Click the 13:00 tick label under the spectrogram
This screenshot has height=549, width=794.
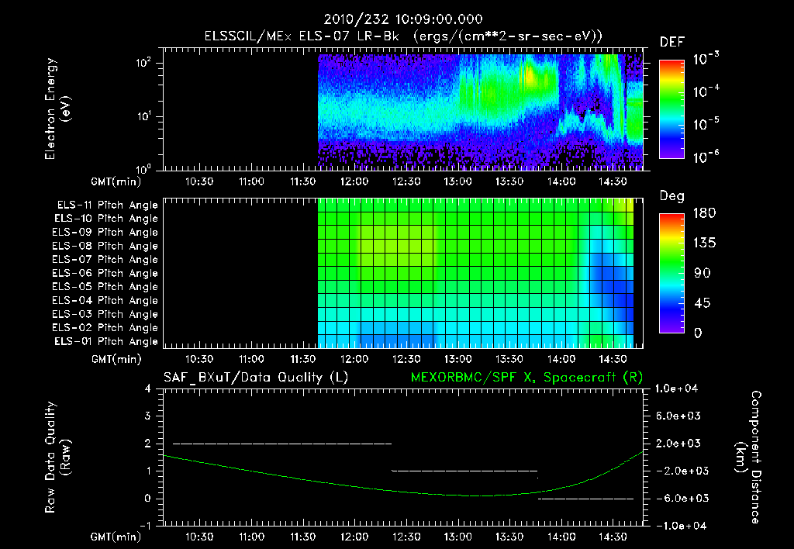tap(457, 181)
